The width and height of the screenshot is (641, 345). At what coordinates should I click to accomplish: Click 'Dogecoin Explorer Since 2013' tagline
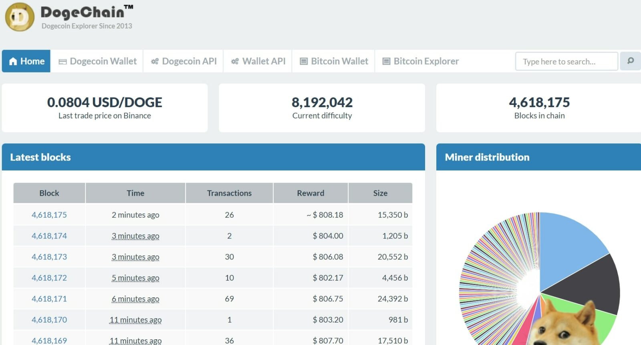pos(87,26)
